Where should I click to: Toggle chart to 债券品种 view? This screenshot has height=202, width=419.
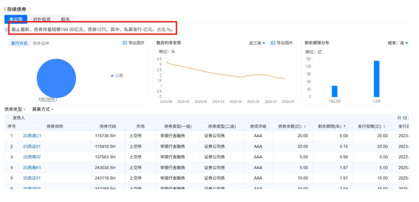[41, 43]
